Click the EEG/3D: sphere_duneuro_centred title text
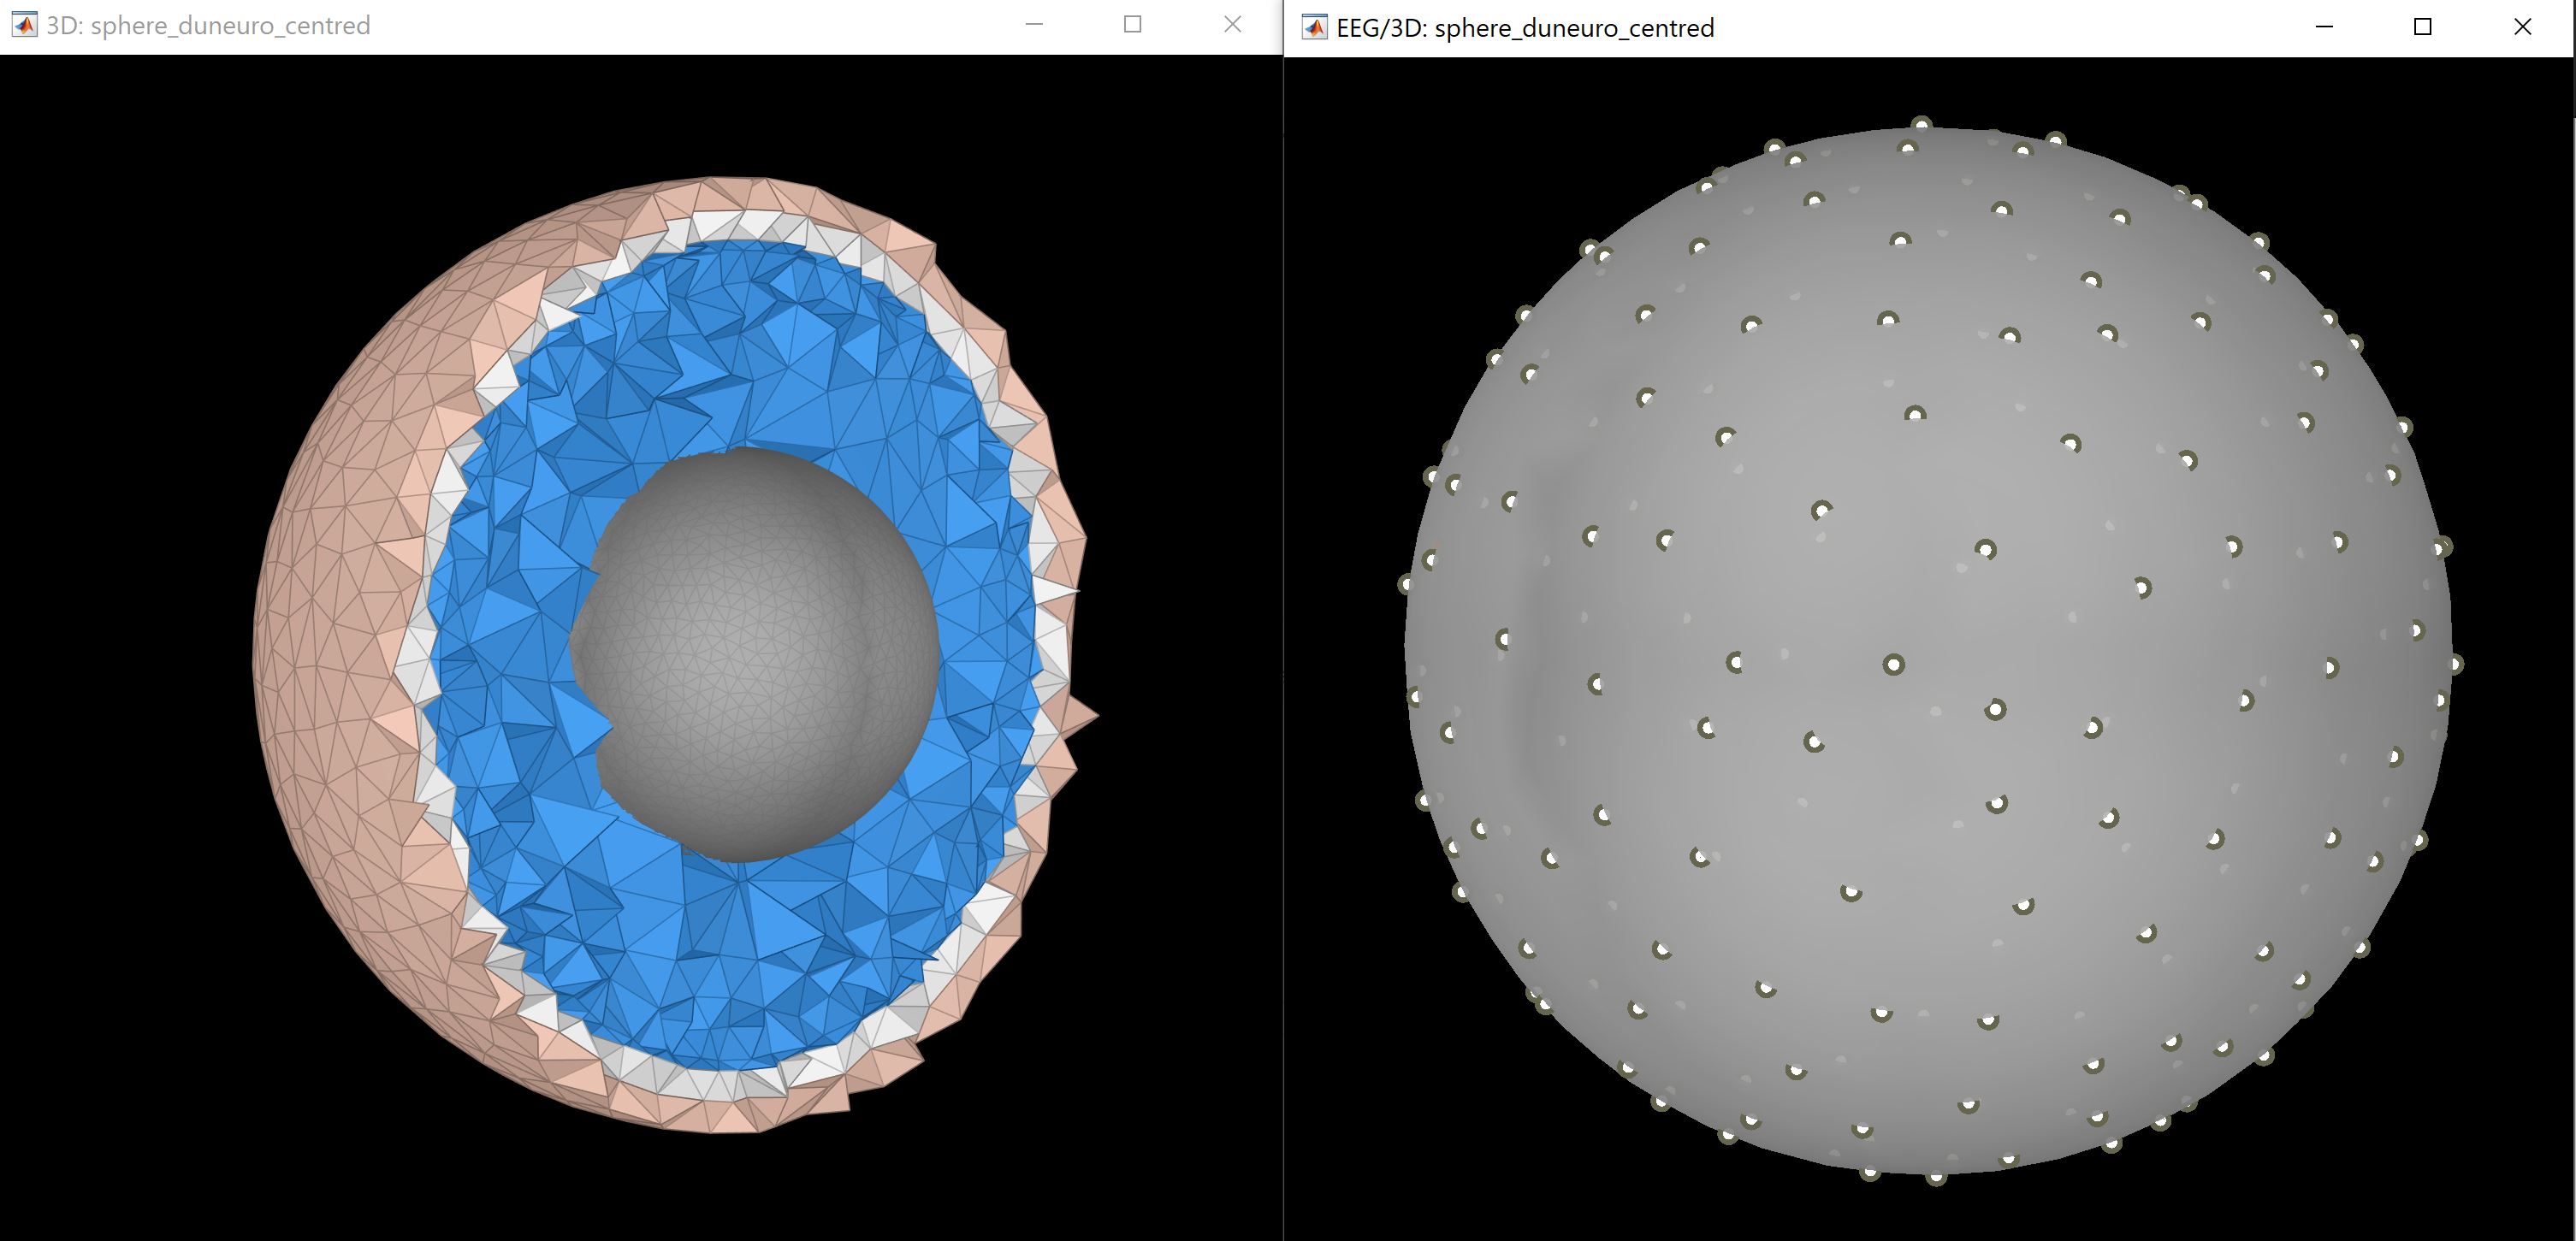The width and height of the screenshot is (2576, 1241). tap(1525, 28)
